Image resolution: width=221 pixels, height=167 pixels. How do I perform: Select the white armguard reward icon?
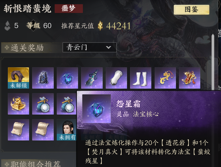[x=116, y=78]
